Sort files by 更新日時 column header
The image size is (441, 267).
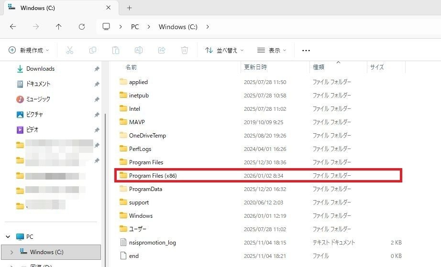tap(256, 67)
